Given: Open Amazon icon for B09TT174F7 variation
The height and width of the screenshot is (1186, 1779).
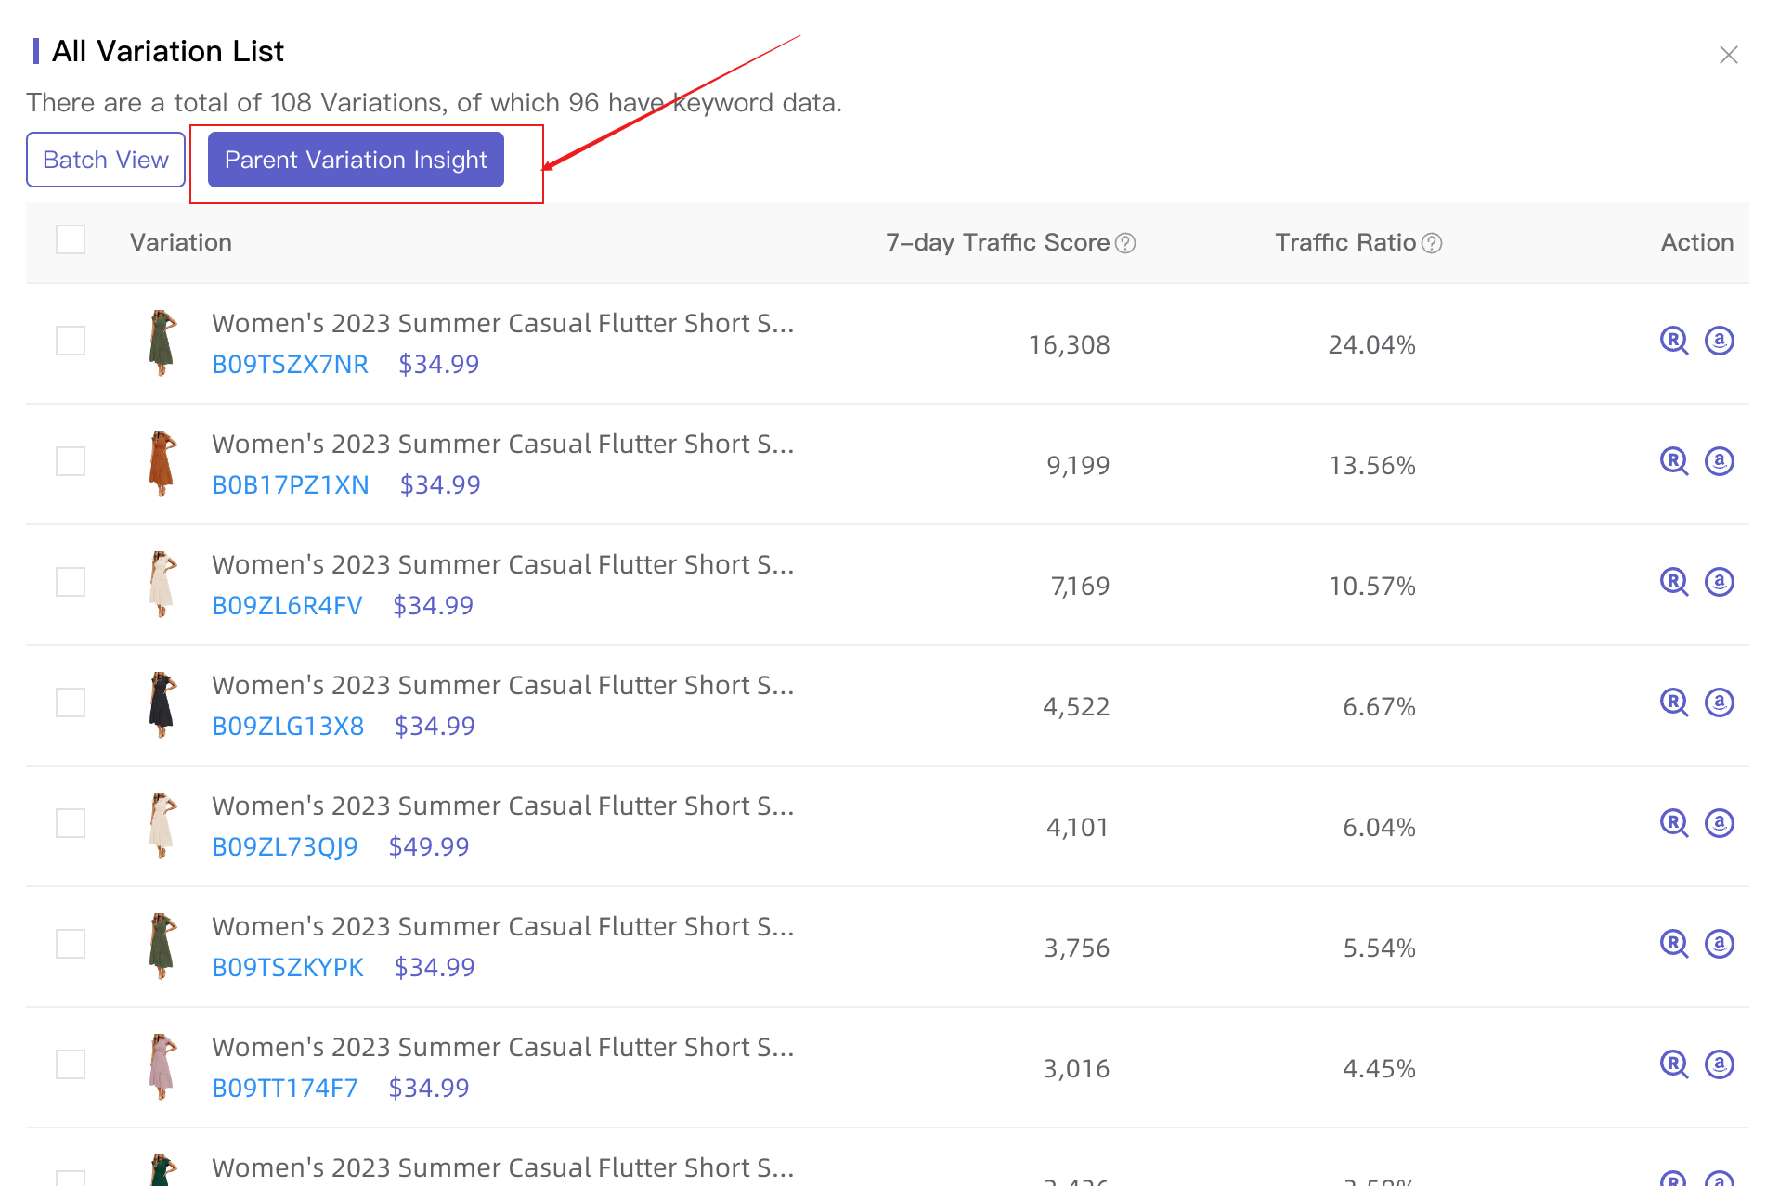Looking at the screenshot, I should pyautogui.click(x=1720, y=1064).
